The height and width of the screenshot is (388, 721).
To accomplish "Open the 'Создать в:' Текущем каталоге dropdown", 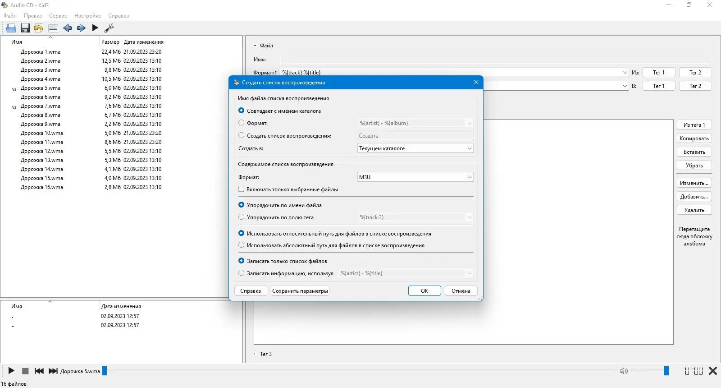I will click(415, 148).
